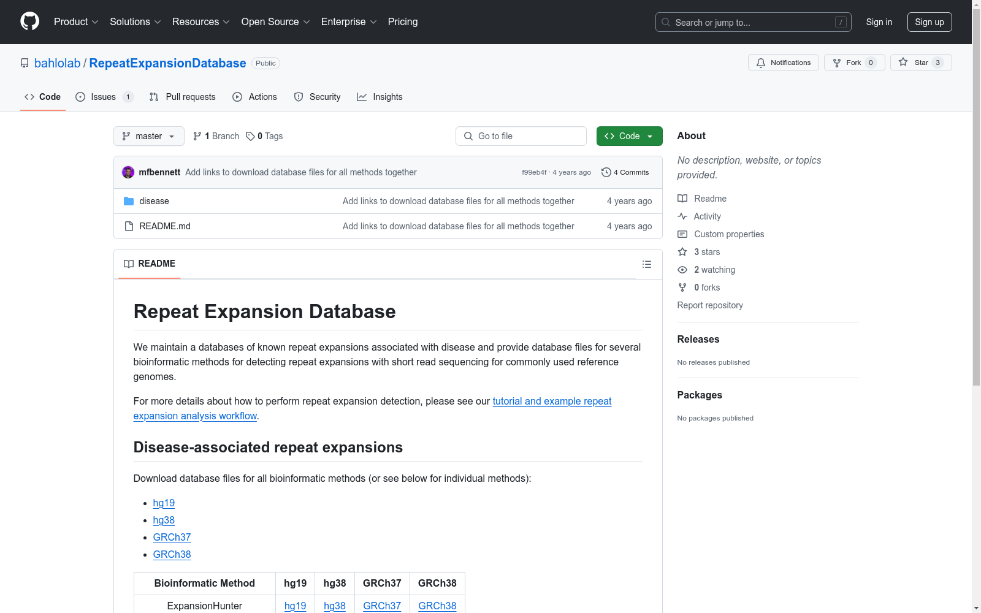Select the Code tab
This screenshot has height=613, width=981.
(43, 97)
